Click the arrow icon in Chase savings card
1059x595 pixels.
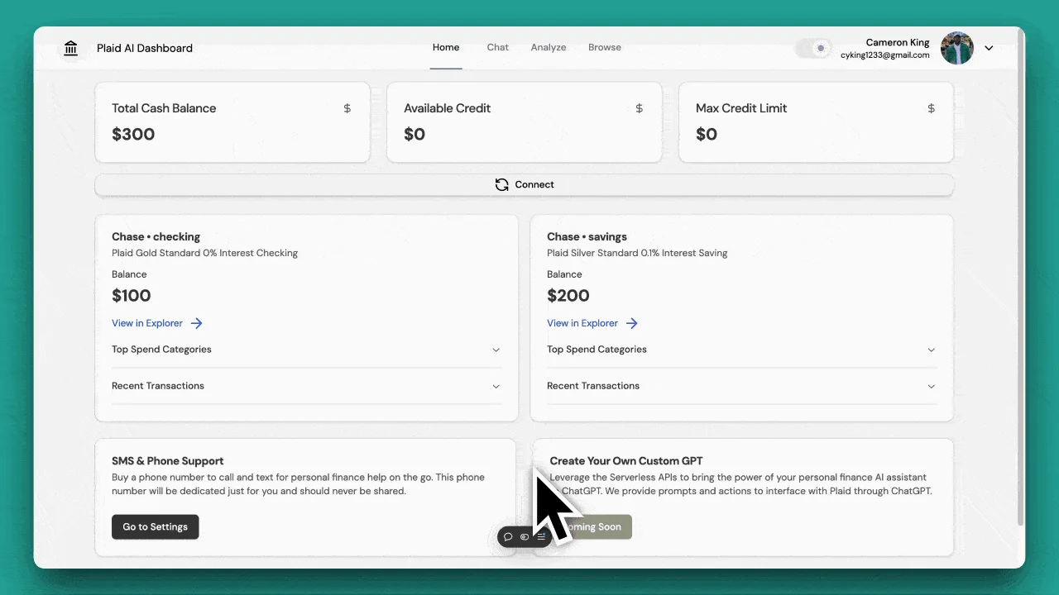(632, 323)
